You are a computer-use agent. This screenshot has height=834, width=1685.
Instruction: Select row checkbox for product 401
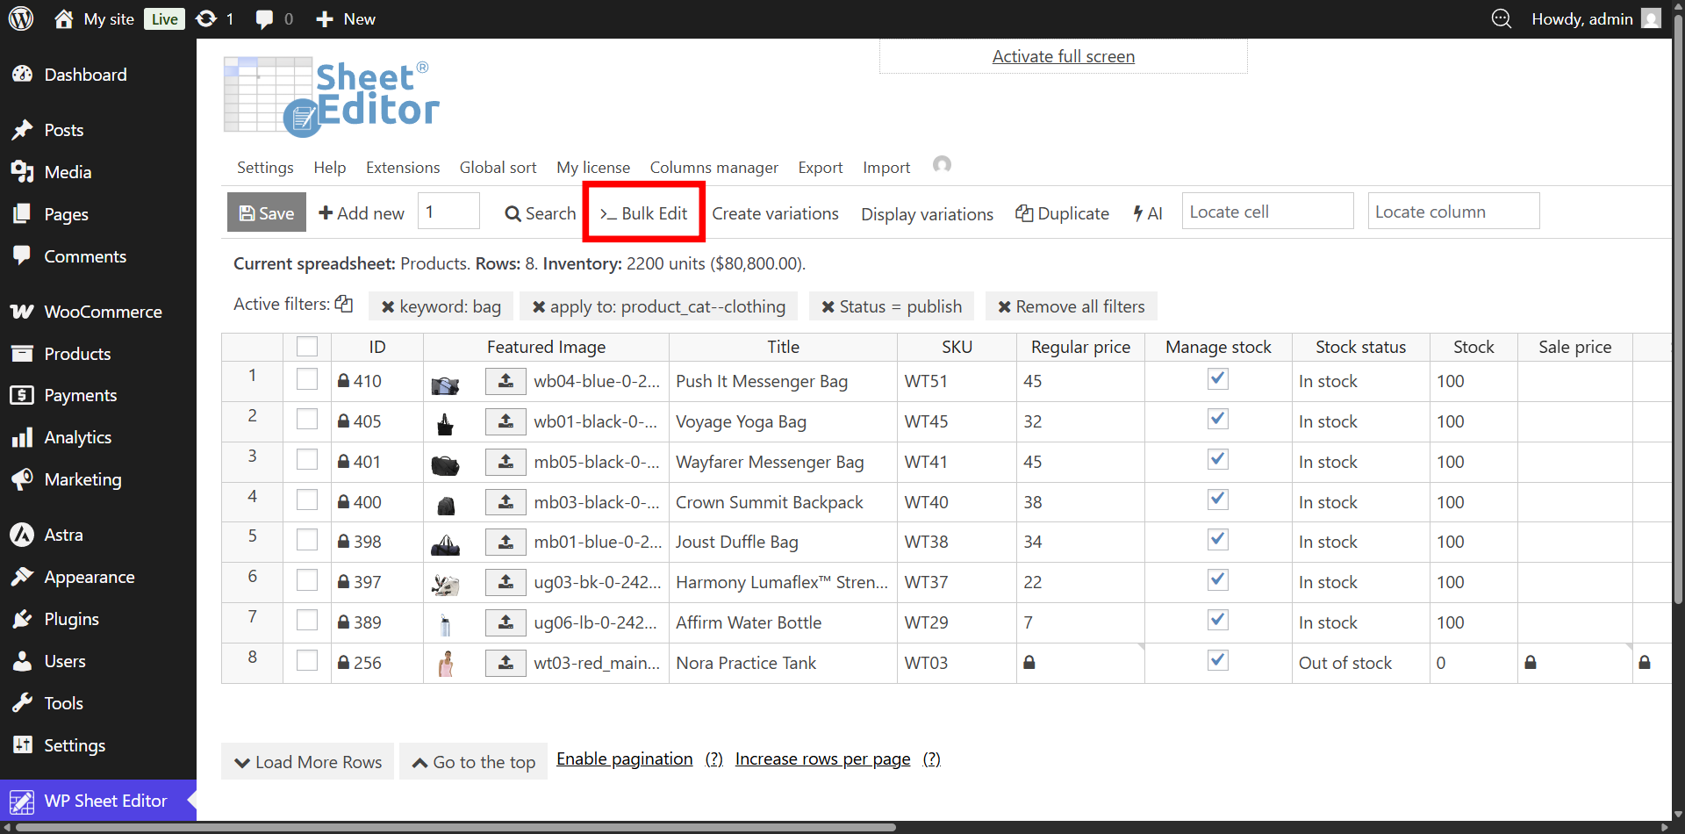(x=307, y=460)
